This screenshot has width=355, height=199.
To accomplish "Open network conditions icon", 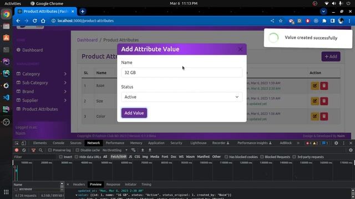I will point(133,150).
